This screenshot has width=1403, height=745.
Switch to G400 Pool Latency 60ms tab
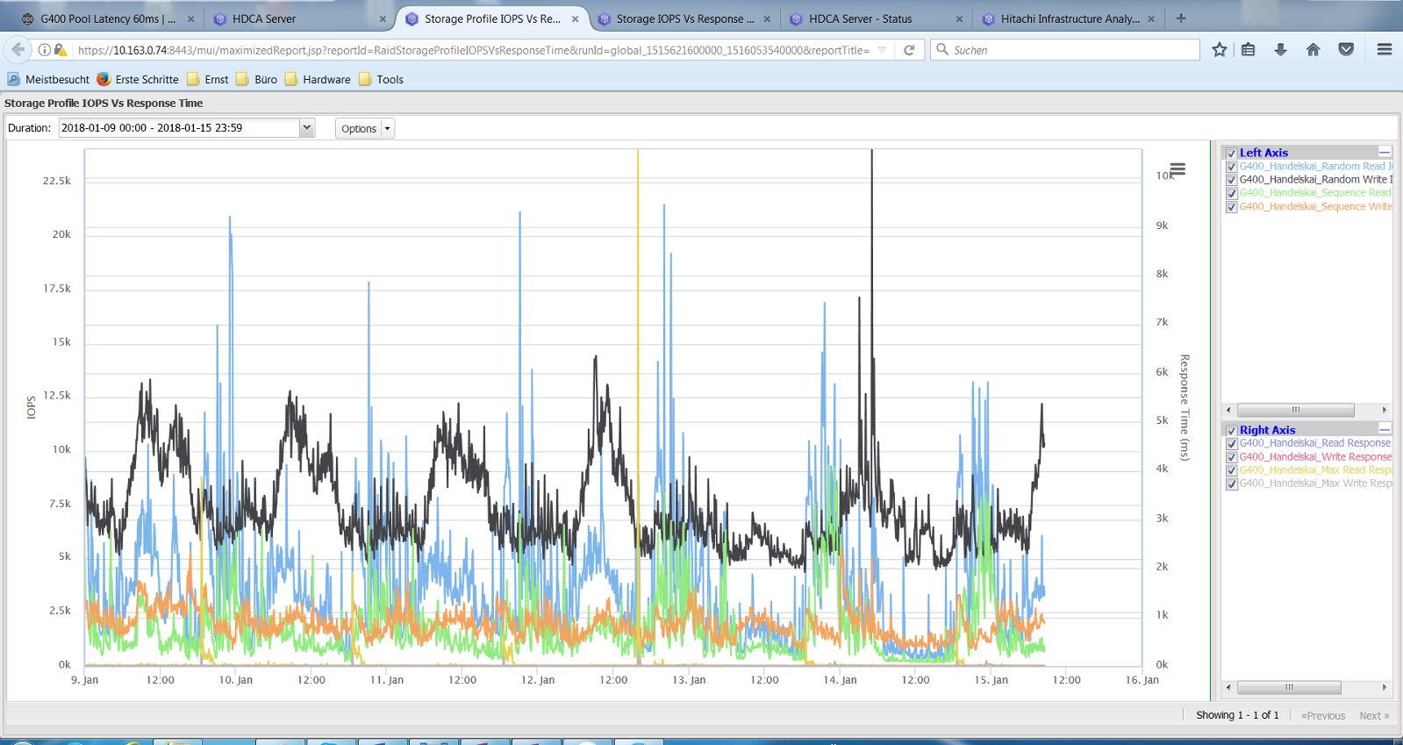click(x=107, y=18)
